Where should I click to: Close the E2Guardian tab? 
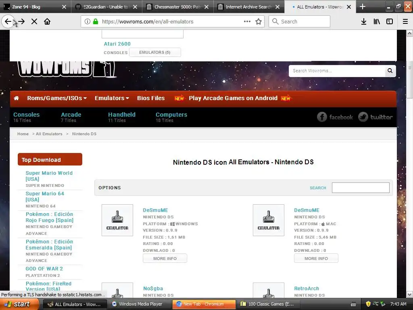point(135,7)
